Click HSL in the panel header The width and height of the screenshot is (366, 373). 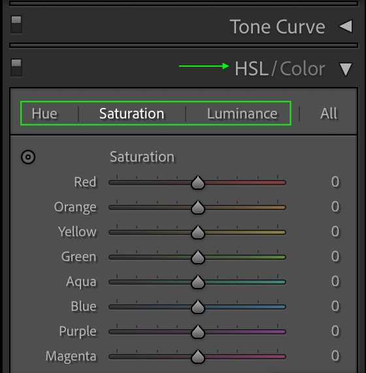click(252, 69)
